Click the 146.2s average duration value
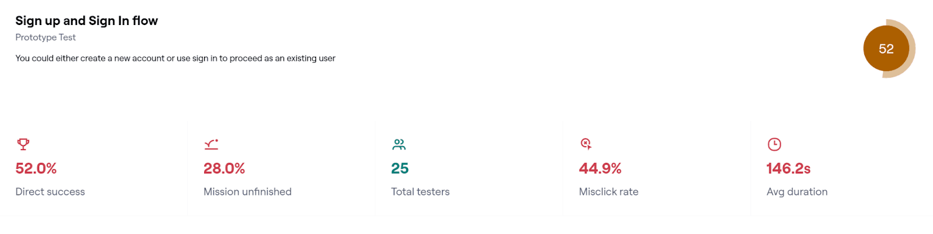The image size is (933, 234). (788, 168)
